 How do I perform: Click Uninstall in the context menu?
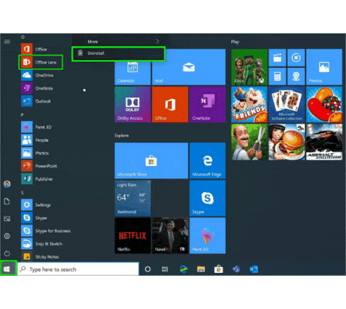click(x=118, y=53)
